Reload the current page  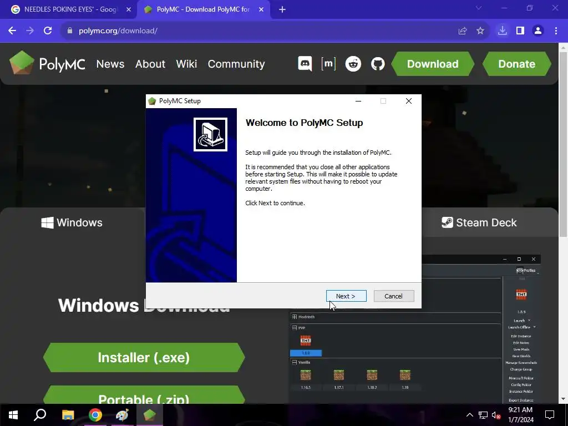[48, 31]
